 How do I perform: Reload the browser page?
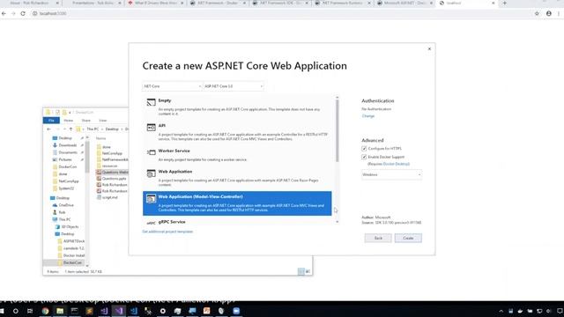click(23, 14)
